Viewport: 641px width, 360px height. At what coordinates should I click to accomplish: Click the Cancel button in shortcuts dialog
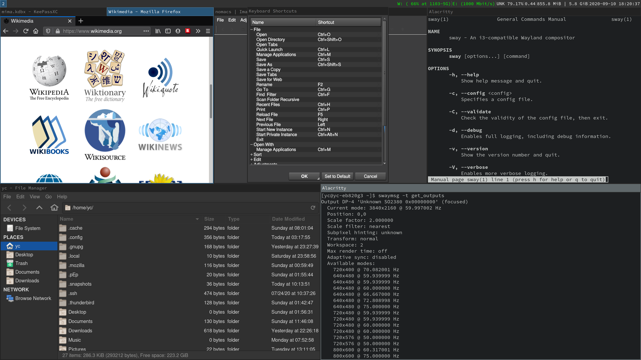pos(370,176)
